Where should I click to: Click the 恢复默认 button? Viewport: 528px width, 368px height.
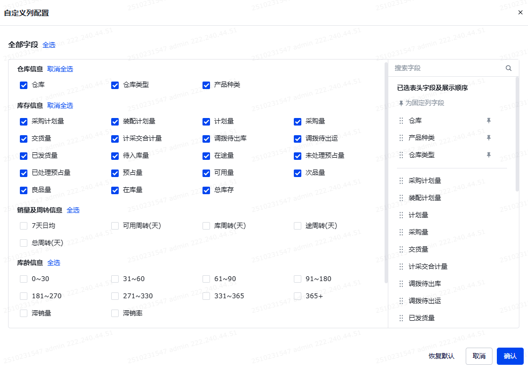[441, 356]
